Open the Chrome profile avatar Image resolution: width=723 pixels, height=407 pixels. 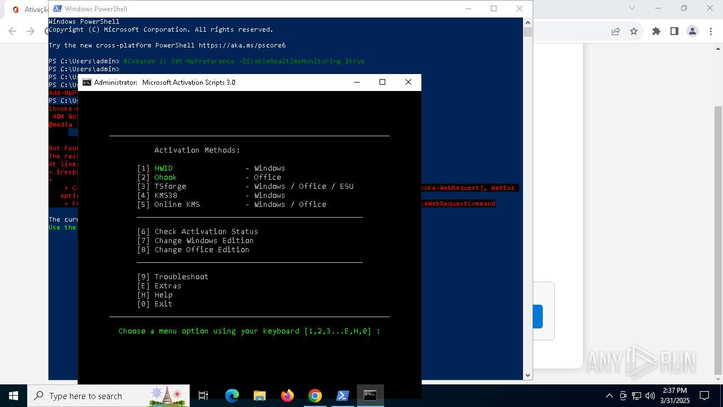(692, 31)
